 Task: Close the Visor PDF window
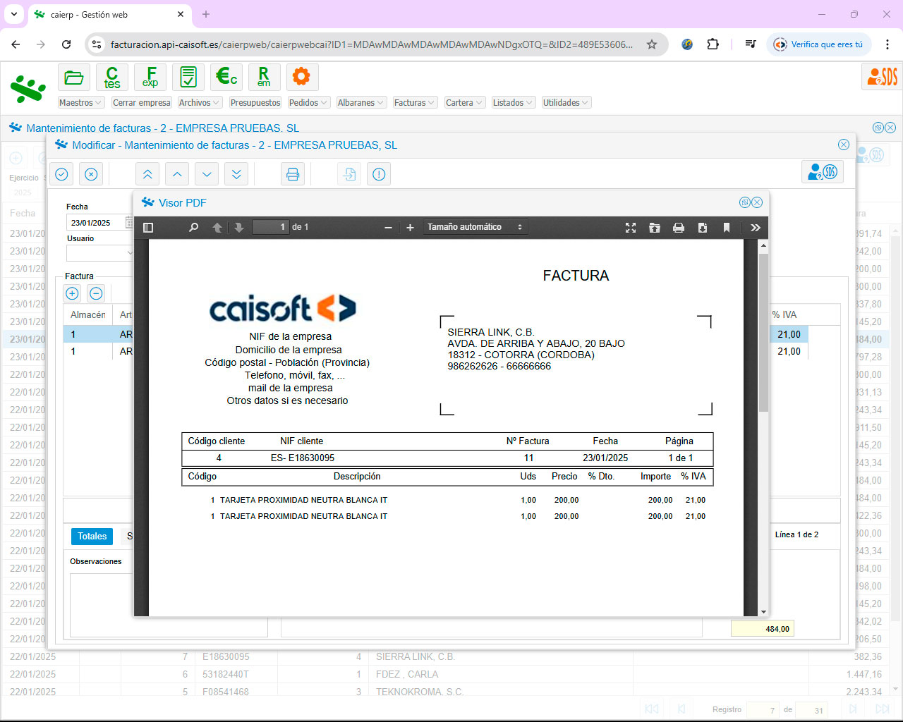click(757, 202)
